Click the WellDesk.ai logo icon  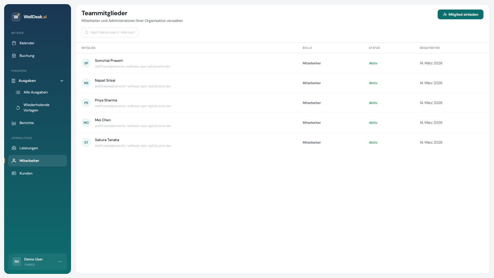16,17
